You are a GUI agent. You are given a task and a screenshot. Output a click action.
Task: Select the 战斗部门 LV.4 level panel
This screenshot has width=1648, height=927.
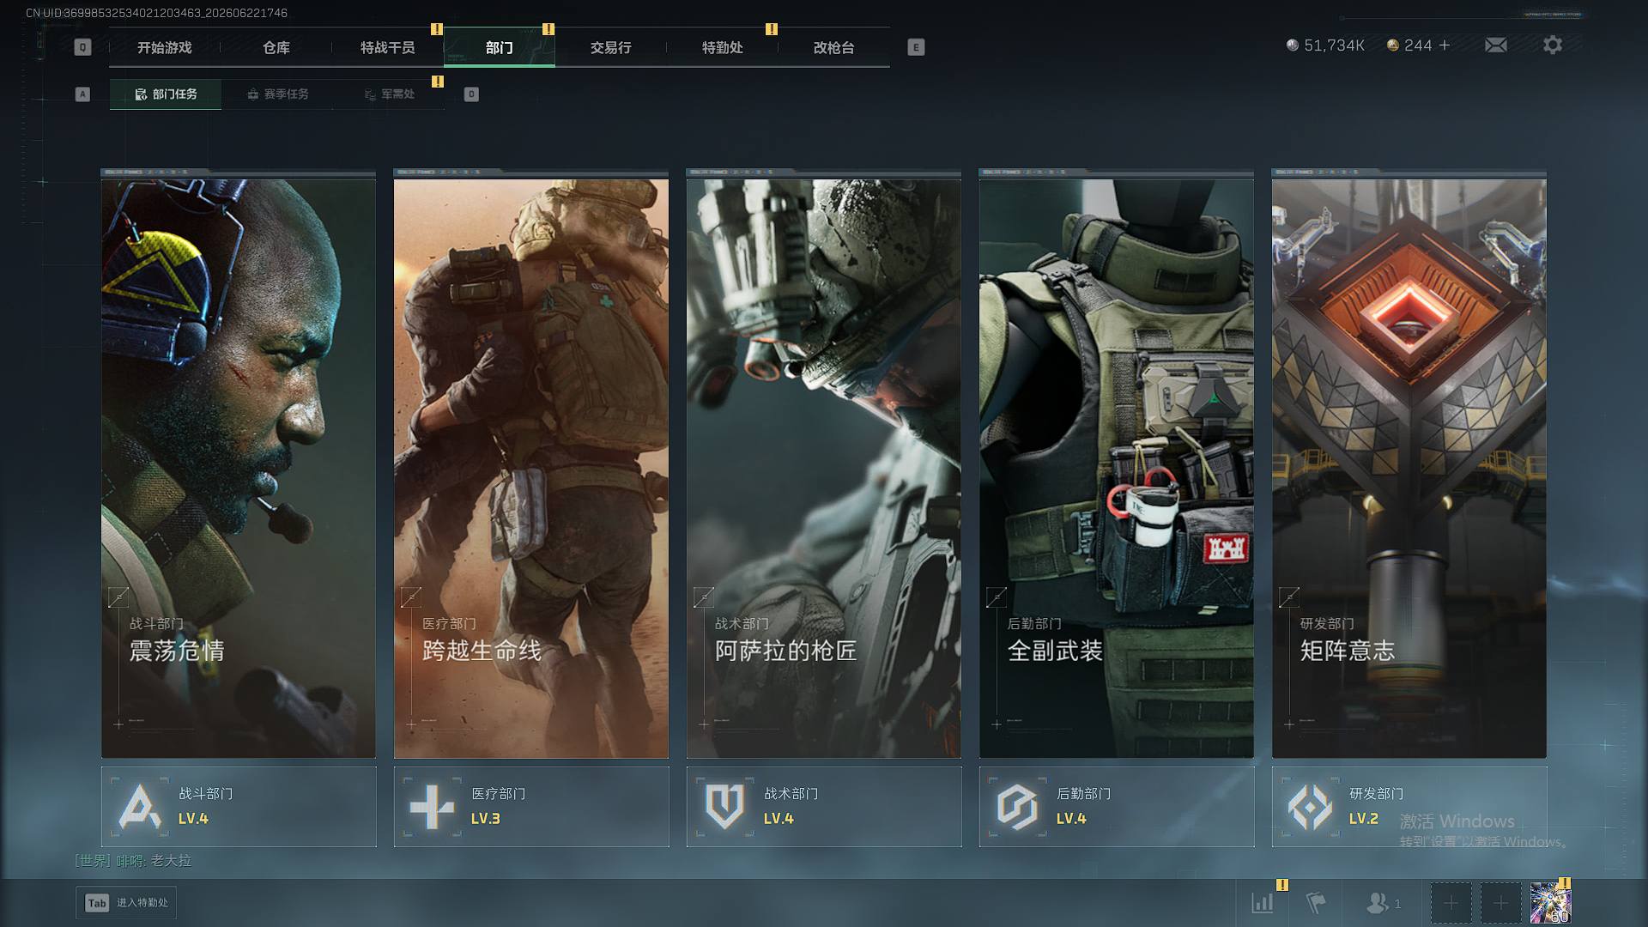click(x=239, y=807)
